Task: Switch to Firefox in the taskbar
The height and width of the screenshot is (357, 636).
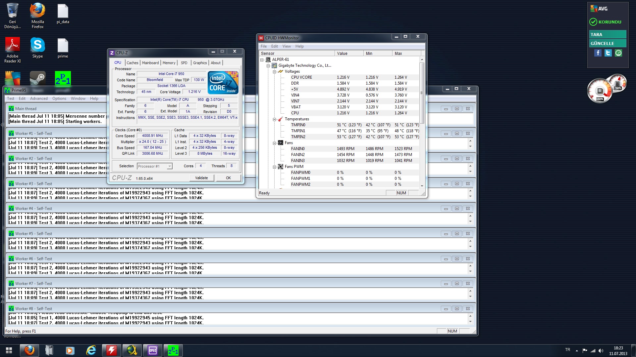Action: (x=29, y=350)
